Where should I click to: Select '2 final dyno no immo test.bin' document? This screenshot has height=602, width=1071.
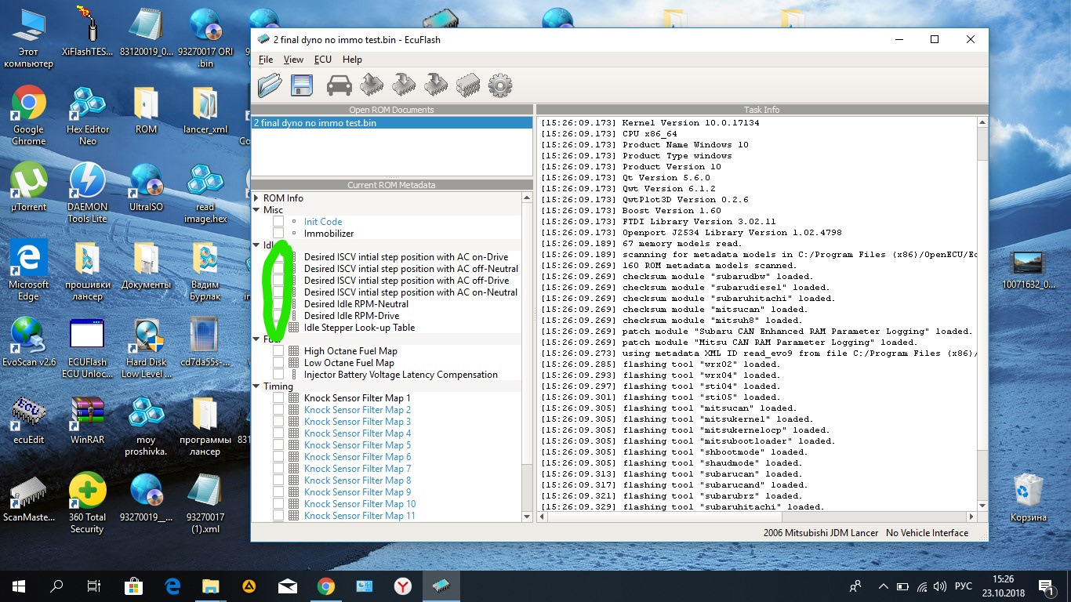392,123
